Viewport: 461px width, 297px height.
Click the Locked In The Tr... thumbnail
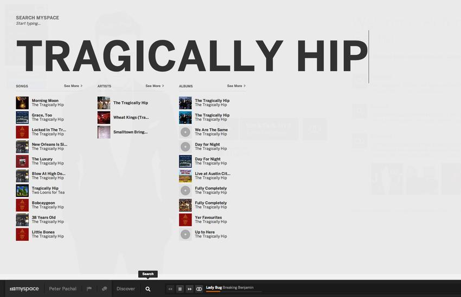tap(22, 132)
